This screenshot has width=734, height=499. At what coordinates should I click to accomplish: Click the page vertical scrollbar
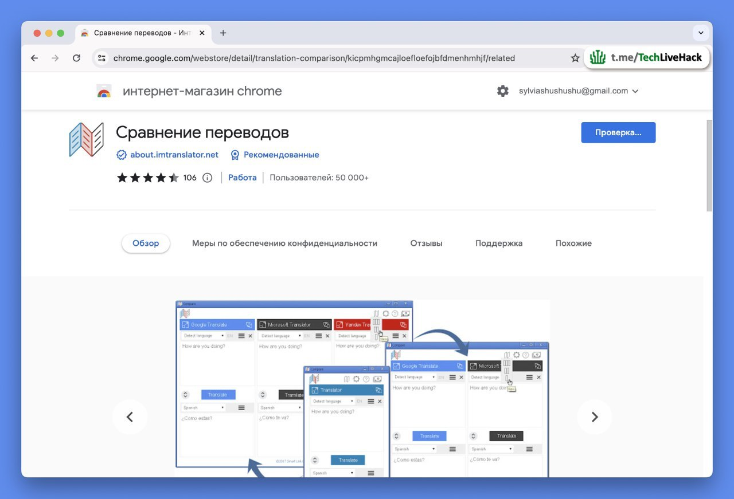(709, 166)
